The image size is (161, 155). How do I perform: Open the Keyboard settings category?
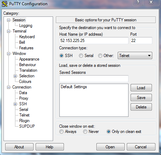pos(27,37)
